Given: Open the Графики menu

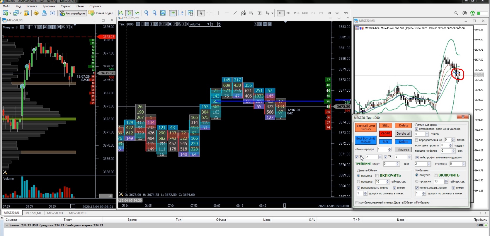Looking at the screenshot, I should coord(49,6).
